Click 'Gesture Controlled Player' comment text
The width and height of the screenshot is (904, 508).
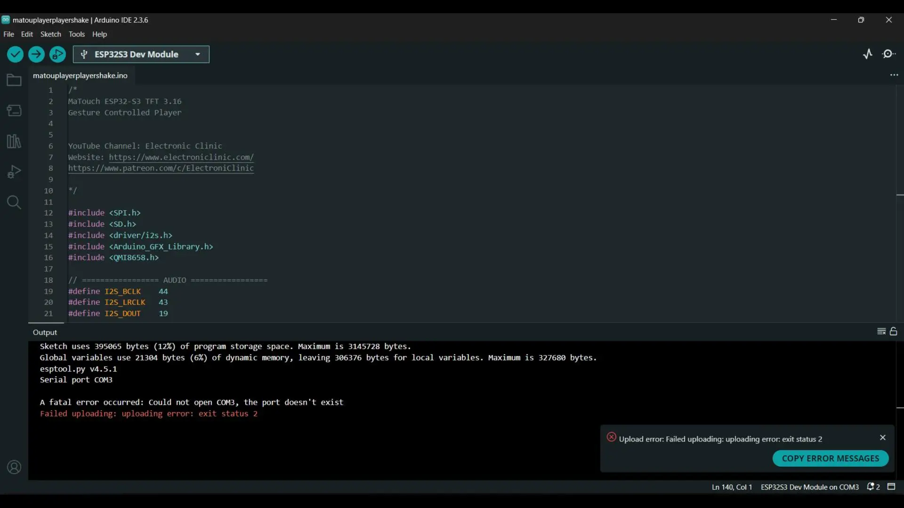point(125,113)
